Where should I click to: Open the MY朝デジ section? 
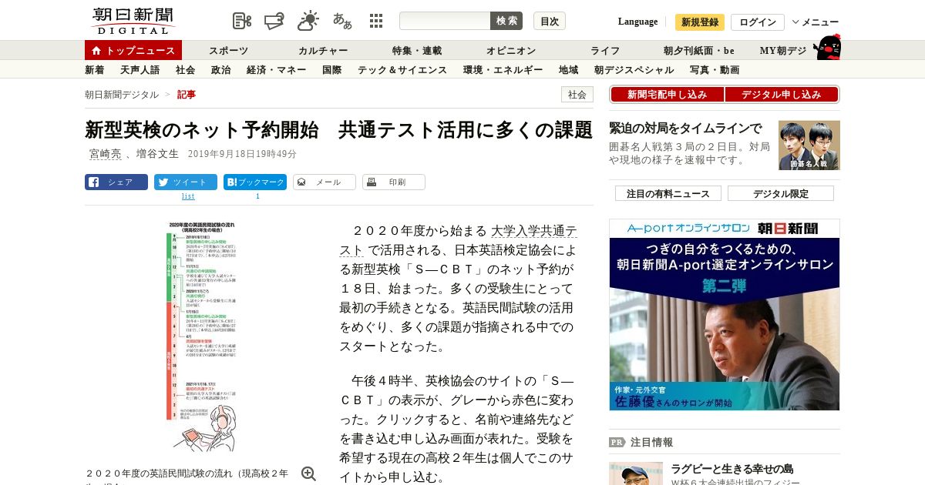(x=783, y=51)
